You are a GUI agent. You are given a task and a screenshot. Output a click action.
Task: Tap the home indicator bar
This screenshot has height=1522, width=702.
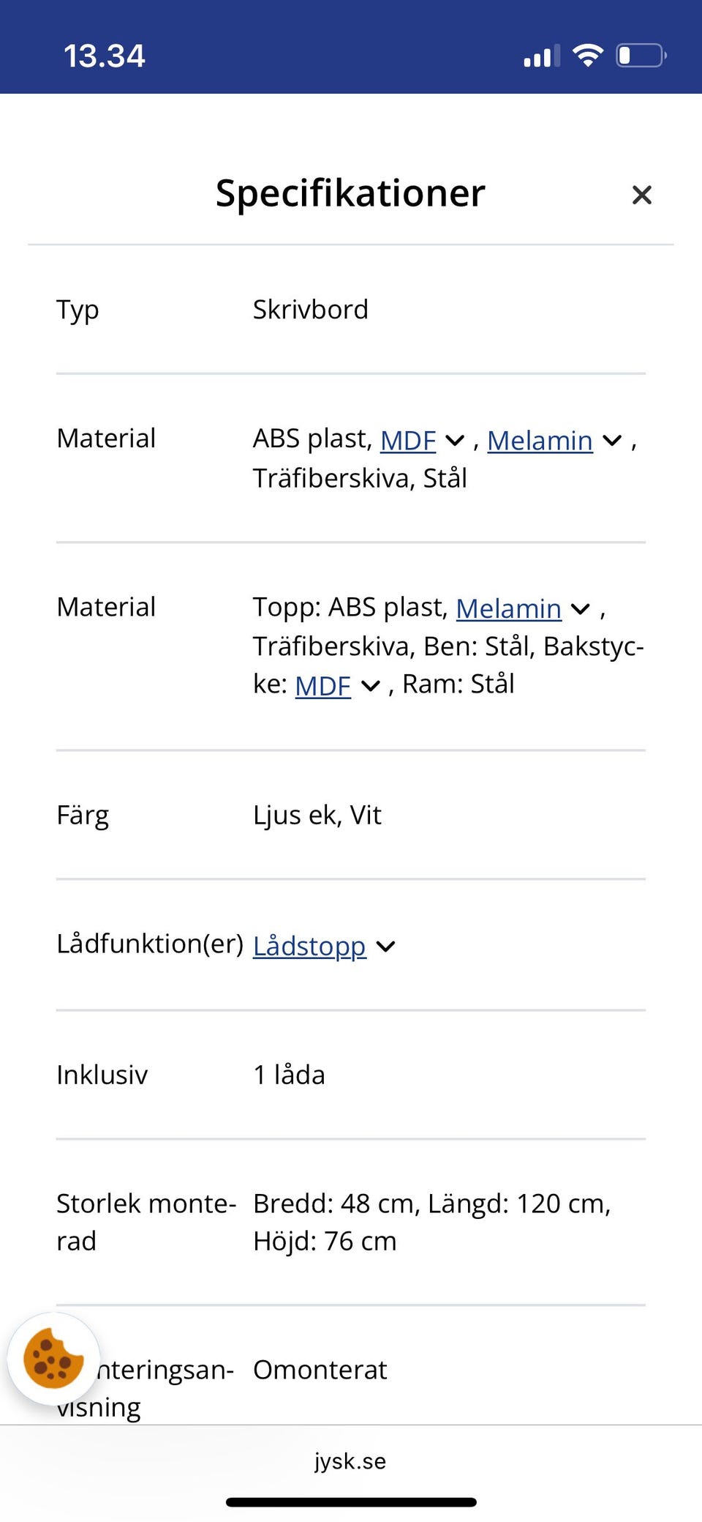point(351,1502)
